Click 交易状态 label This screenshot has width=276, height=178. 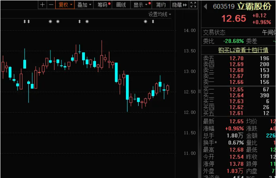pos(214,32)
